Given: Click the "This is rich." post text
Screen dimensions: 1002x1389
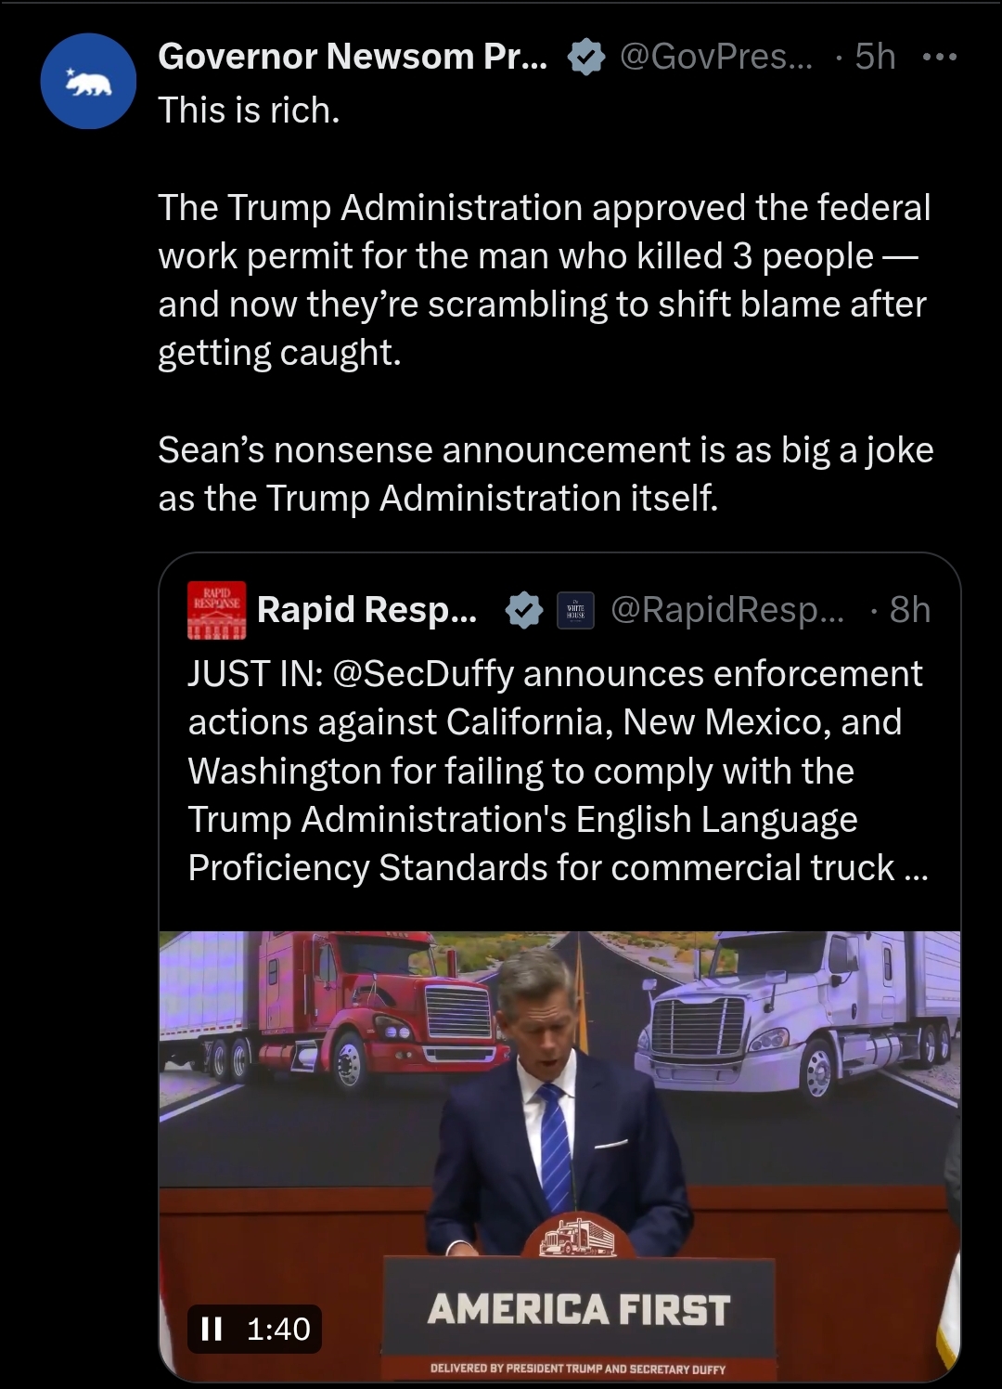Looking at the screenshot, I should click(249, 110).
